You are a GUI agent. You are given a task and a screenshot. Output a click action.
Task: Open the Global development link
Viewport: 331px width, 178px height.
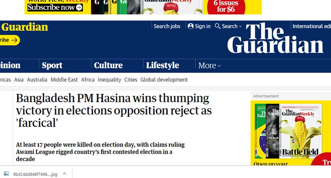pyautogui.click(x=164, y=80)
